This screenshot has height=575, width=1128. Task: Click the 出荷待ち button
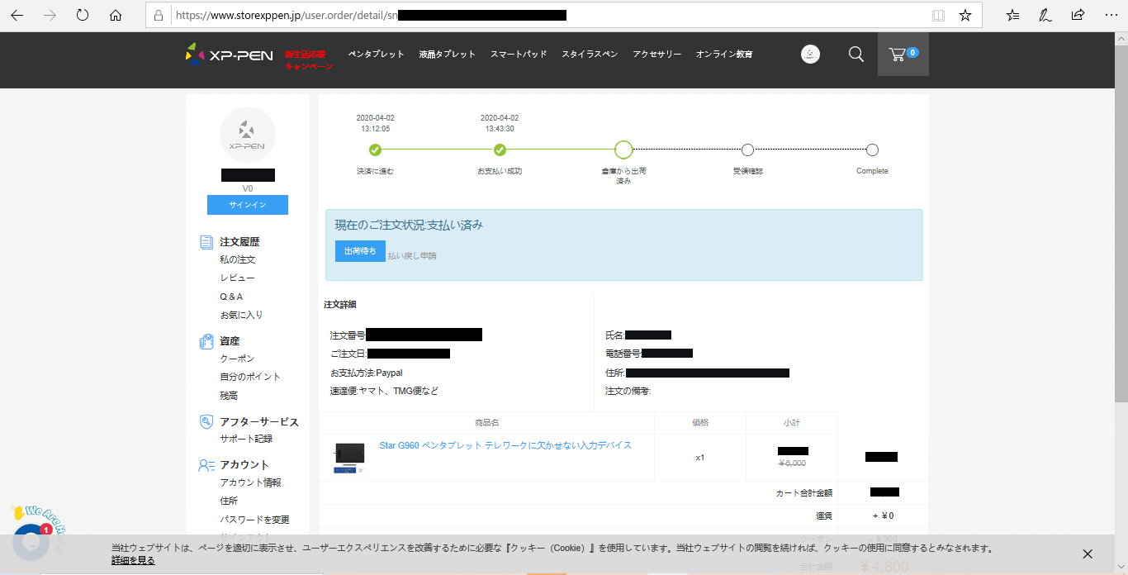point(360,250)
